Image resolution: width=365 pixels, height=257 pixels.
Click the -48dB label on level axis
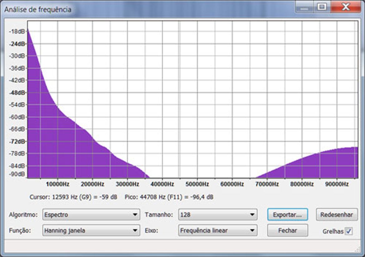click(x=17, y=93)
